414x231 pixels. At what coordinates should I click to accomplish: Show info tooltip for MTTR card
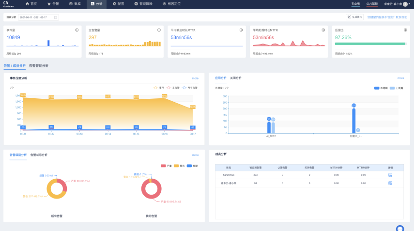pyautogui.click(x=323, y=30)
